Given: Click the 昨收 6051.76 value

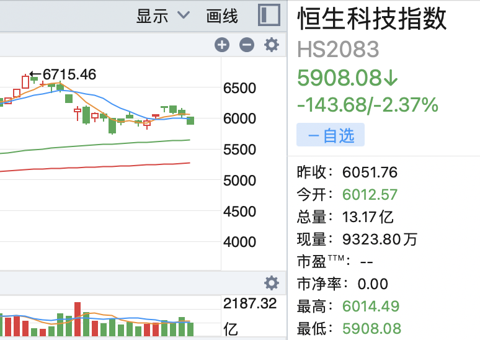Looking at the screenshot, I should pyautogui.click(x=370, y=172).
